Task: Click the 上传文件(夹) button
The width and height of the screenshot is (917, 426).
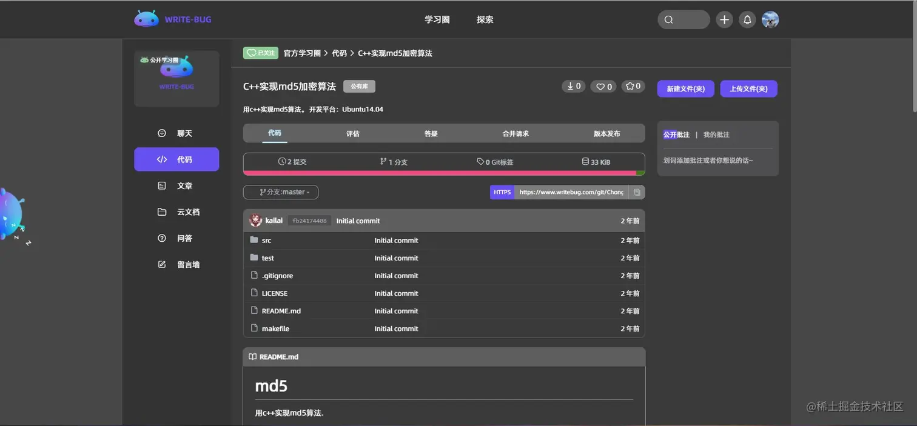Action: (749, 88)
